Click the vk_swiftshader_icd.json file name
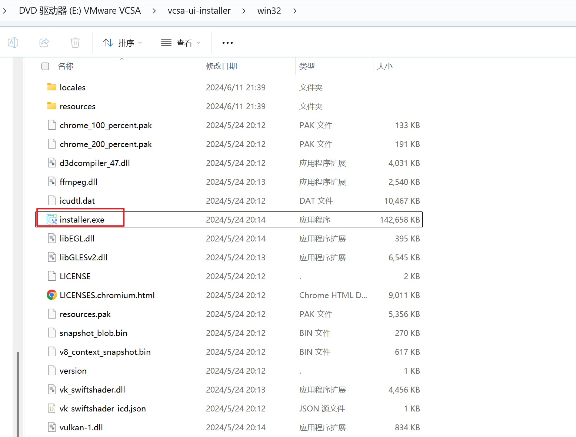The image size is (576, 437). coord(103,408)
